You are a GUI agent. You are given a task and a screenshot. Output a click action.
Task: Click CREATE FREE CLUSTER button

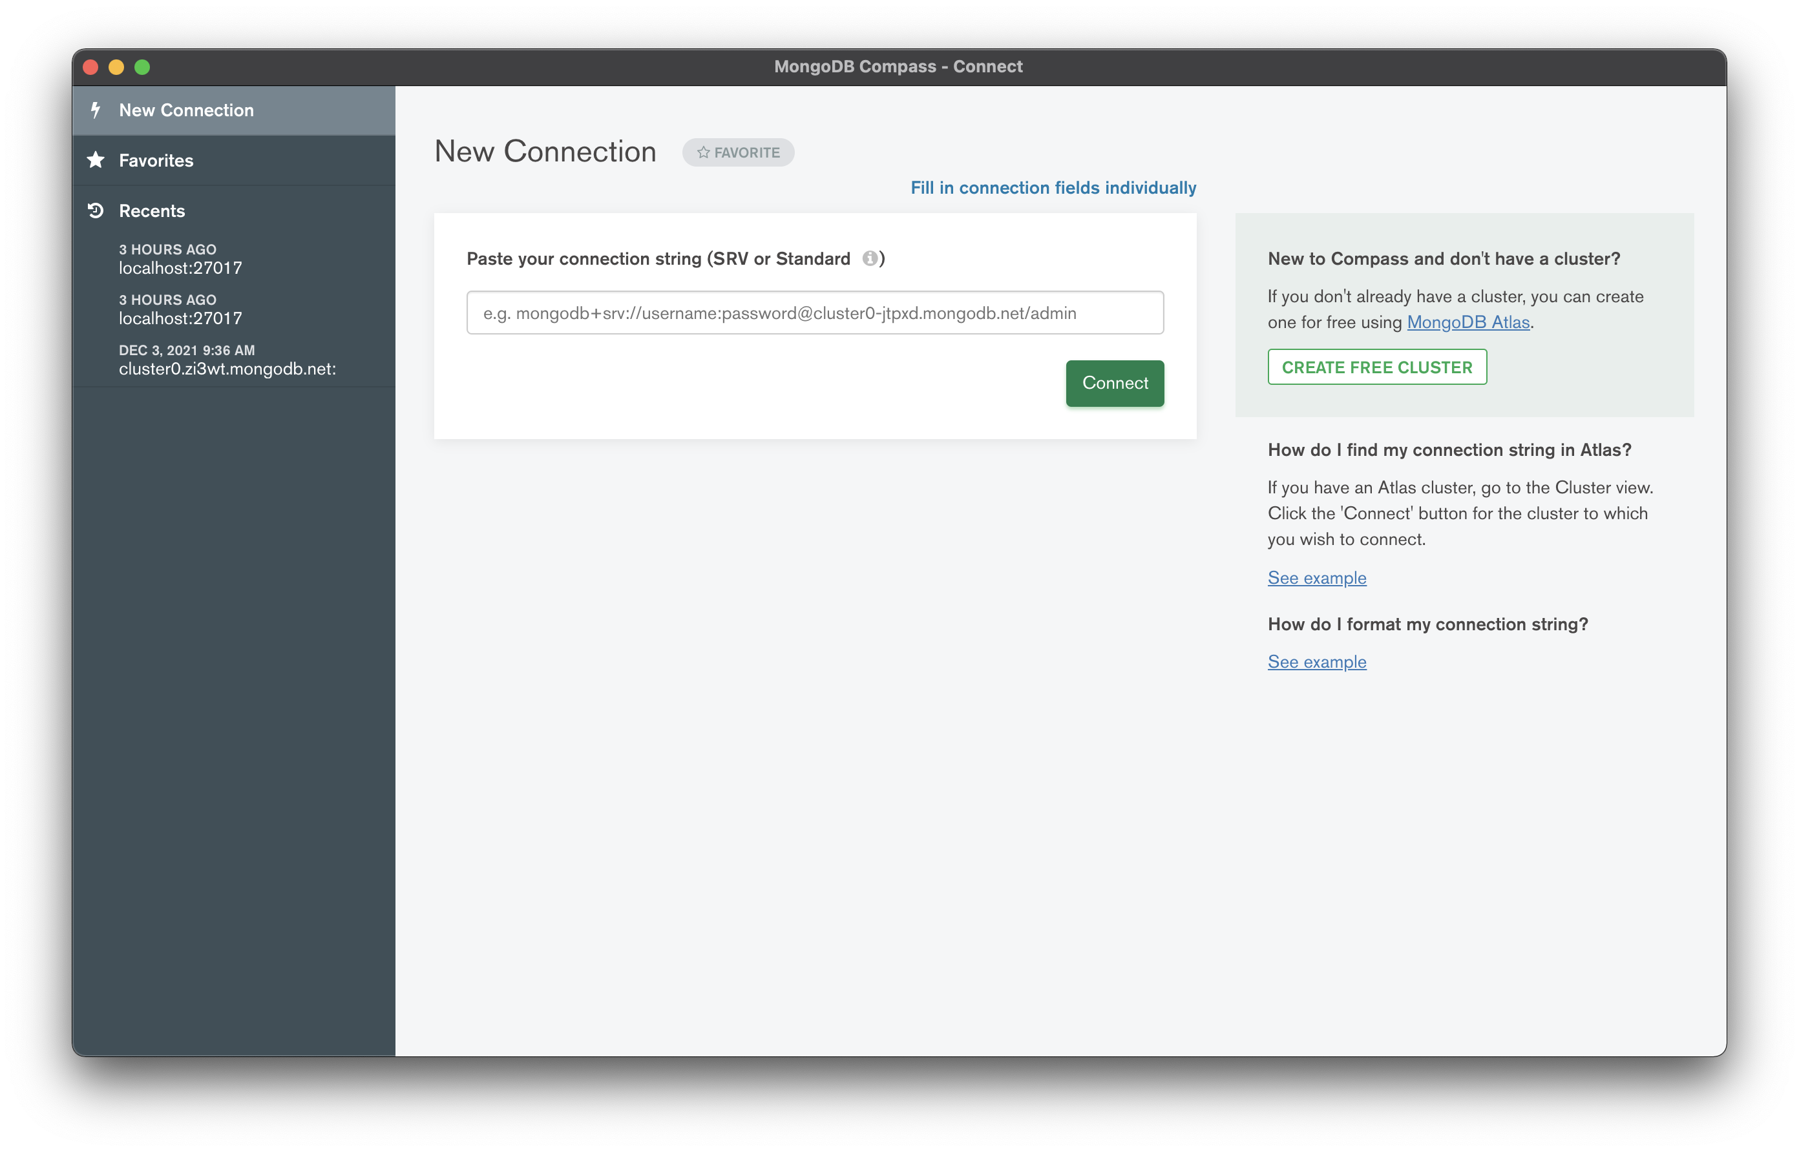(x=1376, y=367)
